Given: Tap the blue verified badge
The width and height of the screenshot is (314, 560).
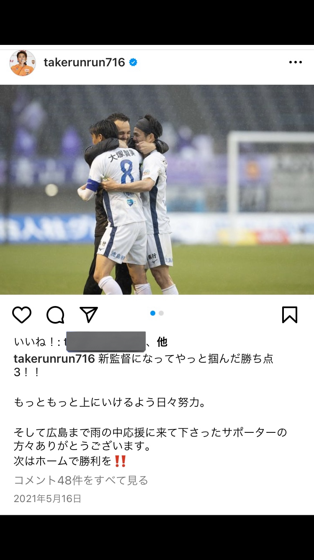Looking at the screenshot, I should point(133,63).
